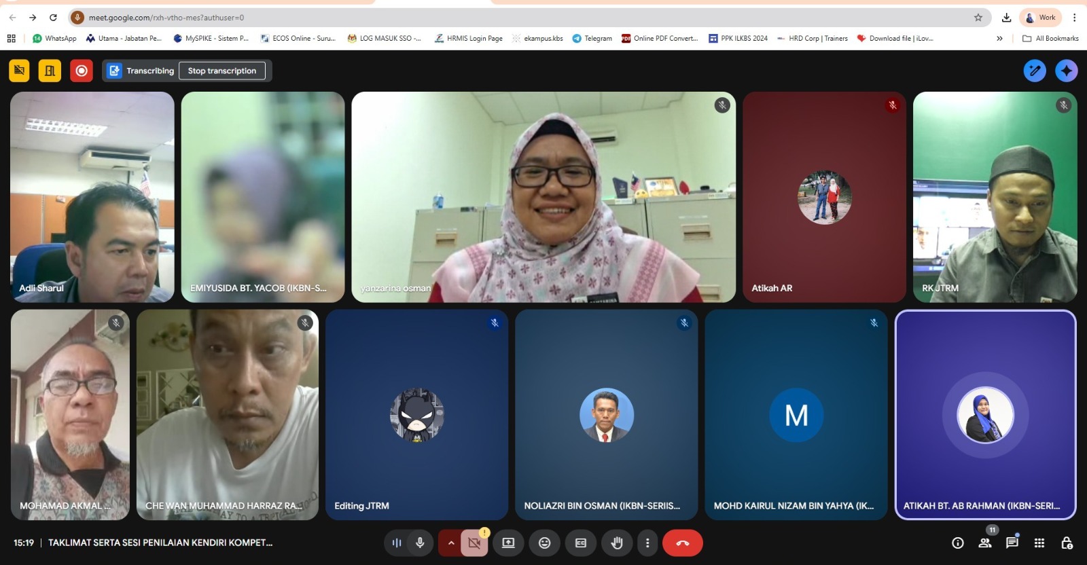The image size is (1087, 565).
Task: Open host controls lock icon
Action: click(x=1067, y=543)
